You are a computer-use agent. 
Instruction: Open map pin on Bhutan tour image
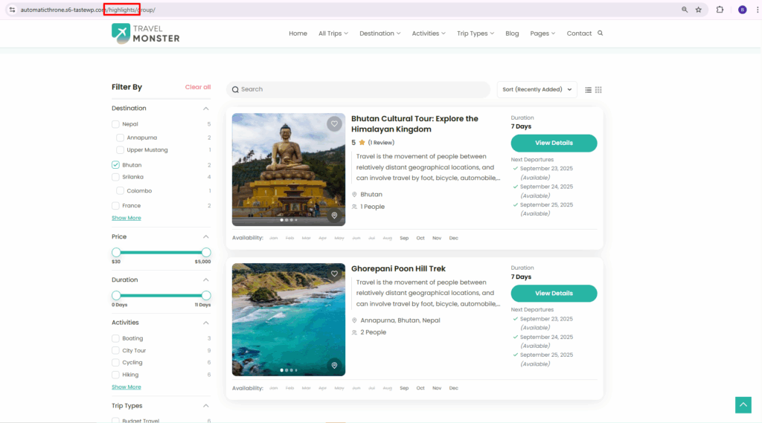pos(334,216)
